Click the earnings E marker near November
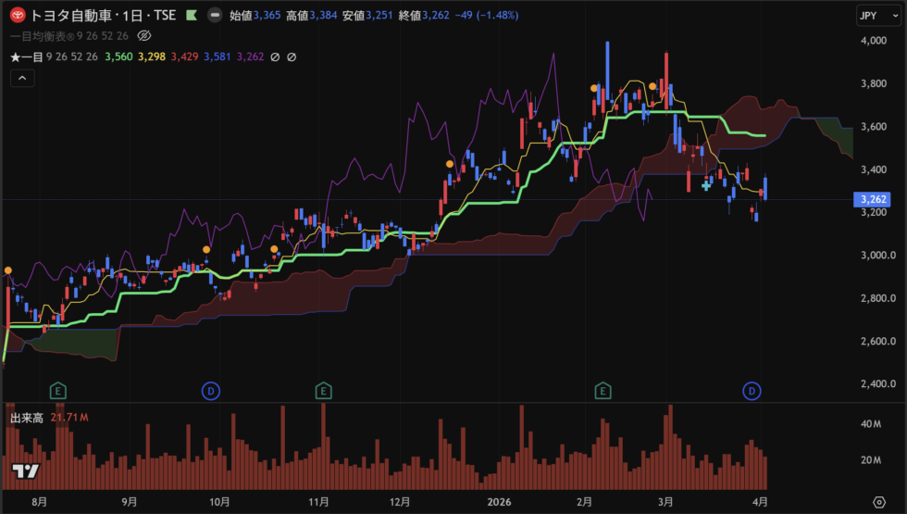Screen dimensions: 907x514 click(324, 392)
